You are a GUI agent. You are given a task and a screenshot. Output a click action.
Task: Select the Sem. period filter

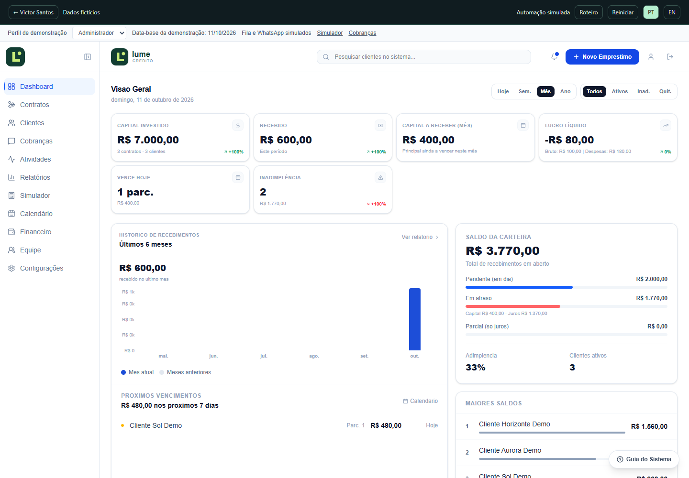(x=525, y=91)
